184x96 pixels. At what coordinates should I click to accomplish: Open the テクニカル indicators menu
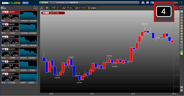pos(67,8)
